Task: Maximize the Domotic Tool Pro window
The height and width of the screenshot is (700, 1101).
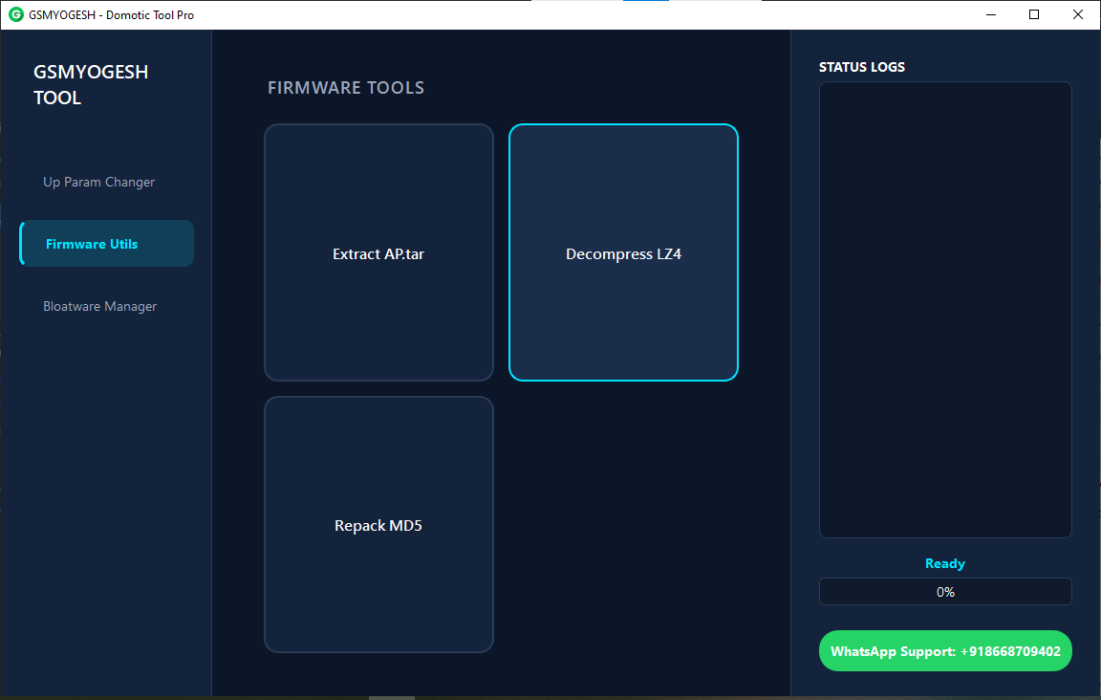Action: click(1034, 14)
